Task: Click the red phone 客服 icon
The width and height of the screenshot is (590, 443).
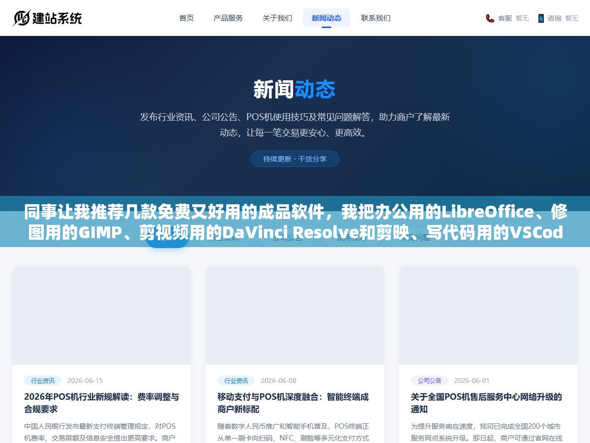Action: coord(490,18)
